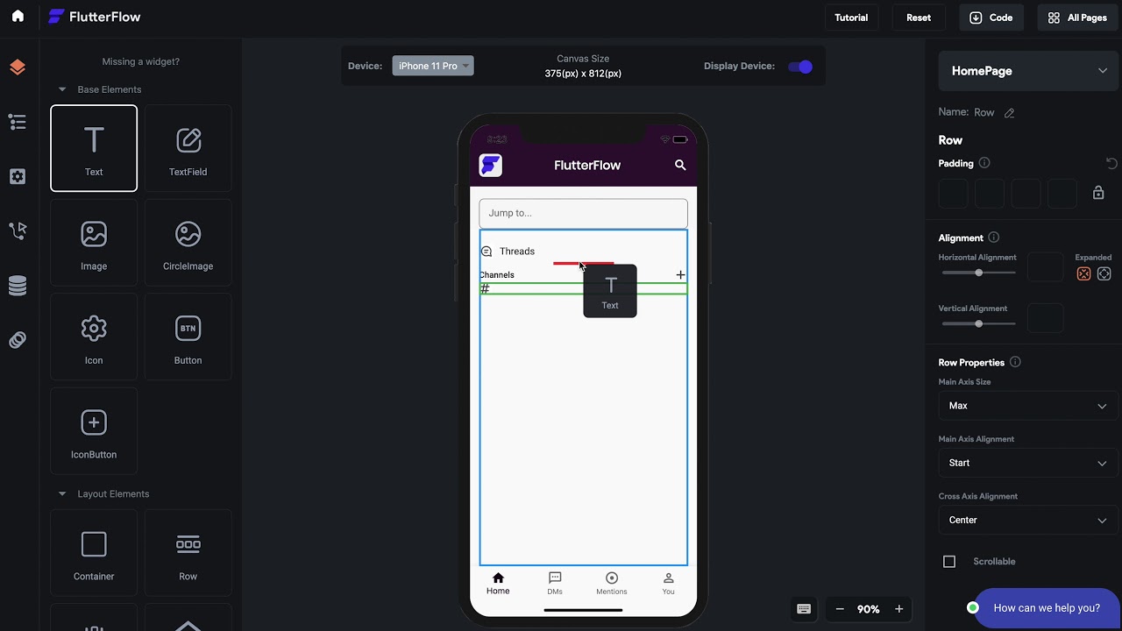Open the widget tree list icon
1122x631 pixels.
[x=18, y=122]
